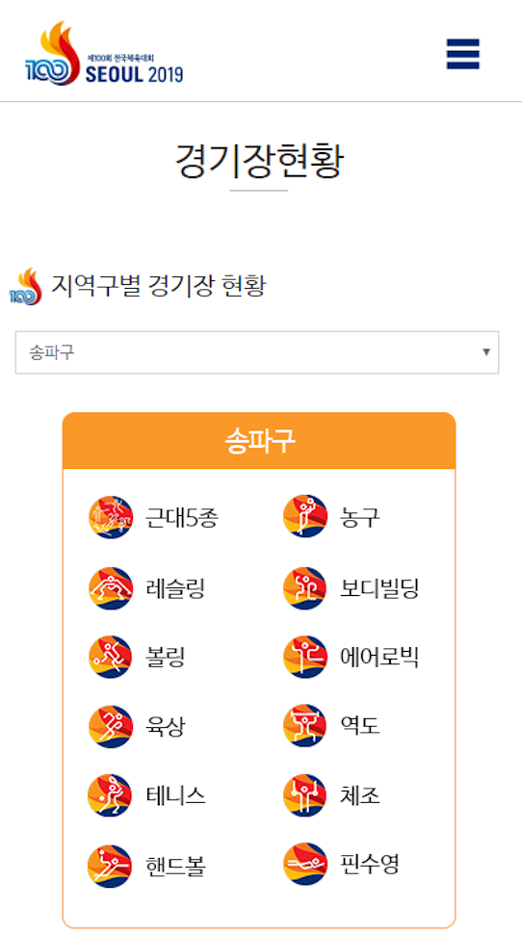Screen dimensions: 522x934
Task: Click the handball (핸드볼) icon
Action: tap(110, 866)
